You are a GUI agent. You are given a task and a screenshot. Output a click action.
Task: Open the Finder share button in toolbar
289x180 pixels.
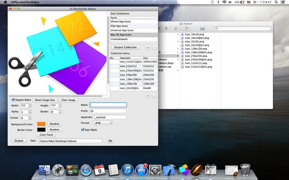187,28
